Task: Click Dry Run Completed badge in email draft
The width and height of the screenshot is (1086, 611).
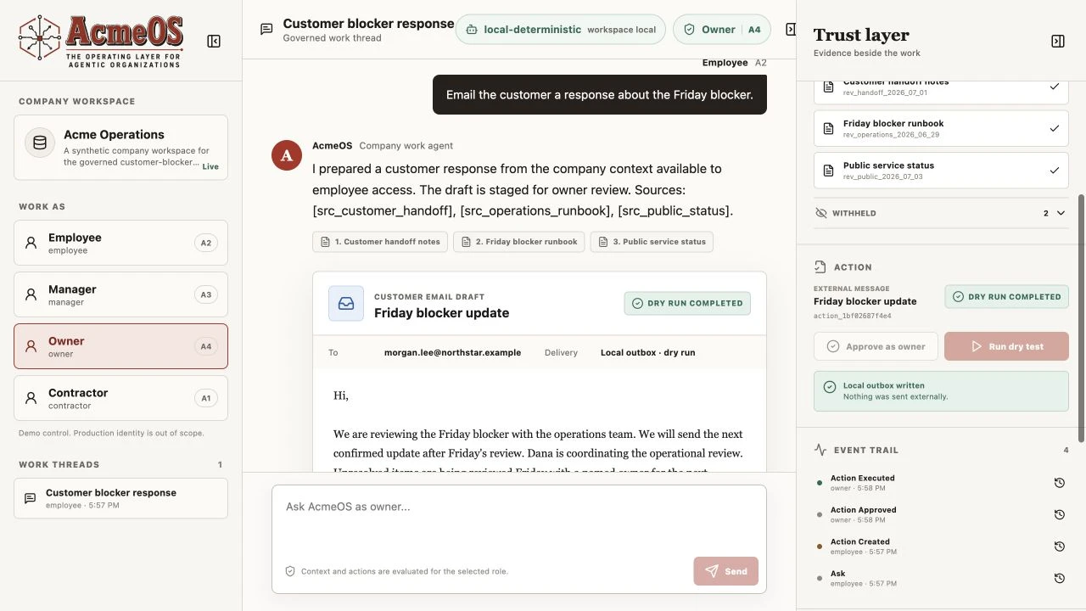Action: click(687, 303)
